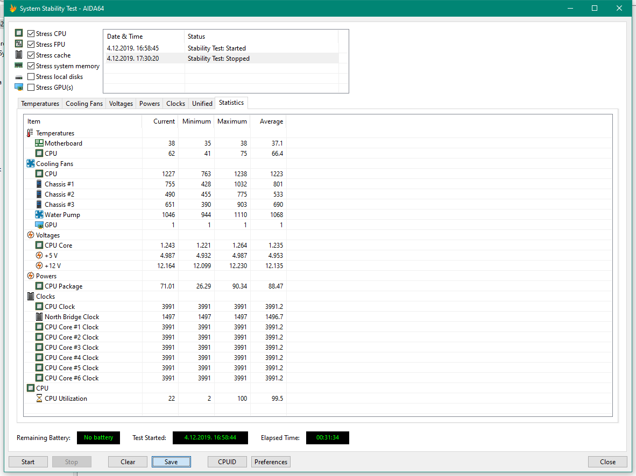Screen dimensions: 636x476
Task: Click the Voltages lightning bolt icon
Action: coord(31,235)
